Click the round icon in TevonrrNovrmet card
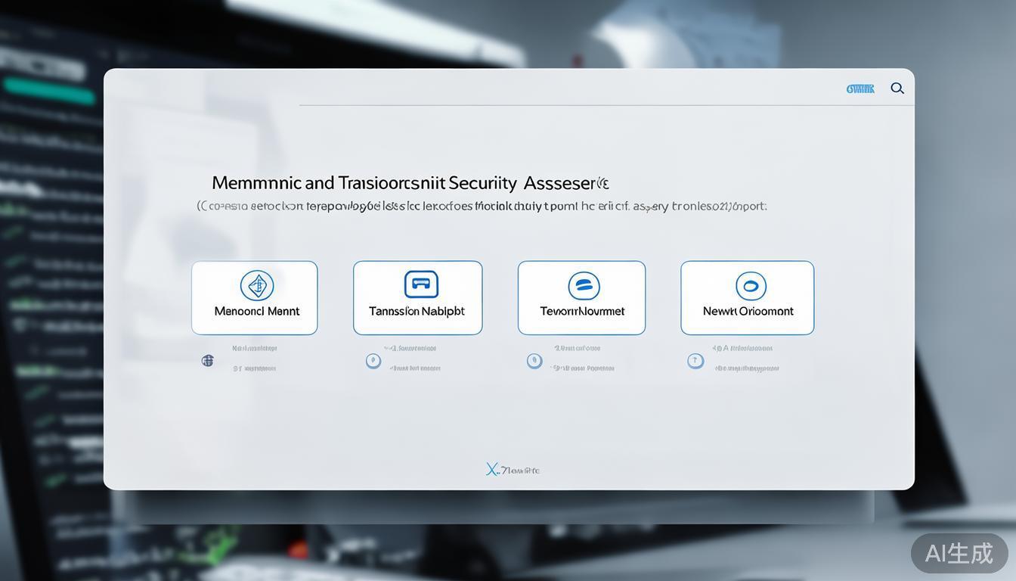 coord(584,286)
